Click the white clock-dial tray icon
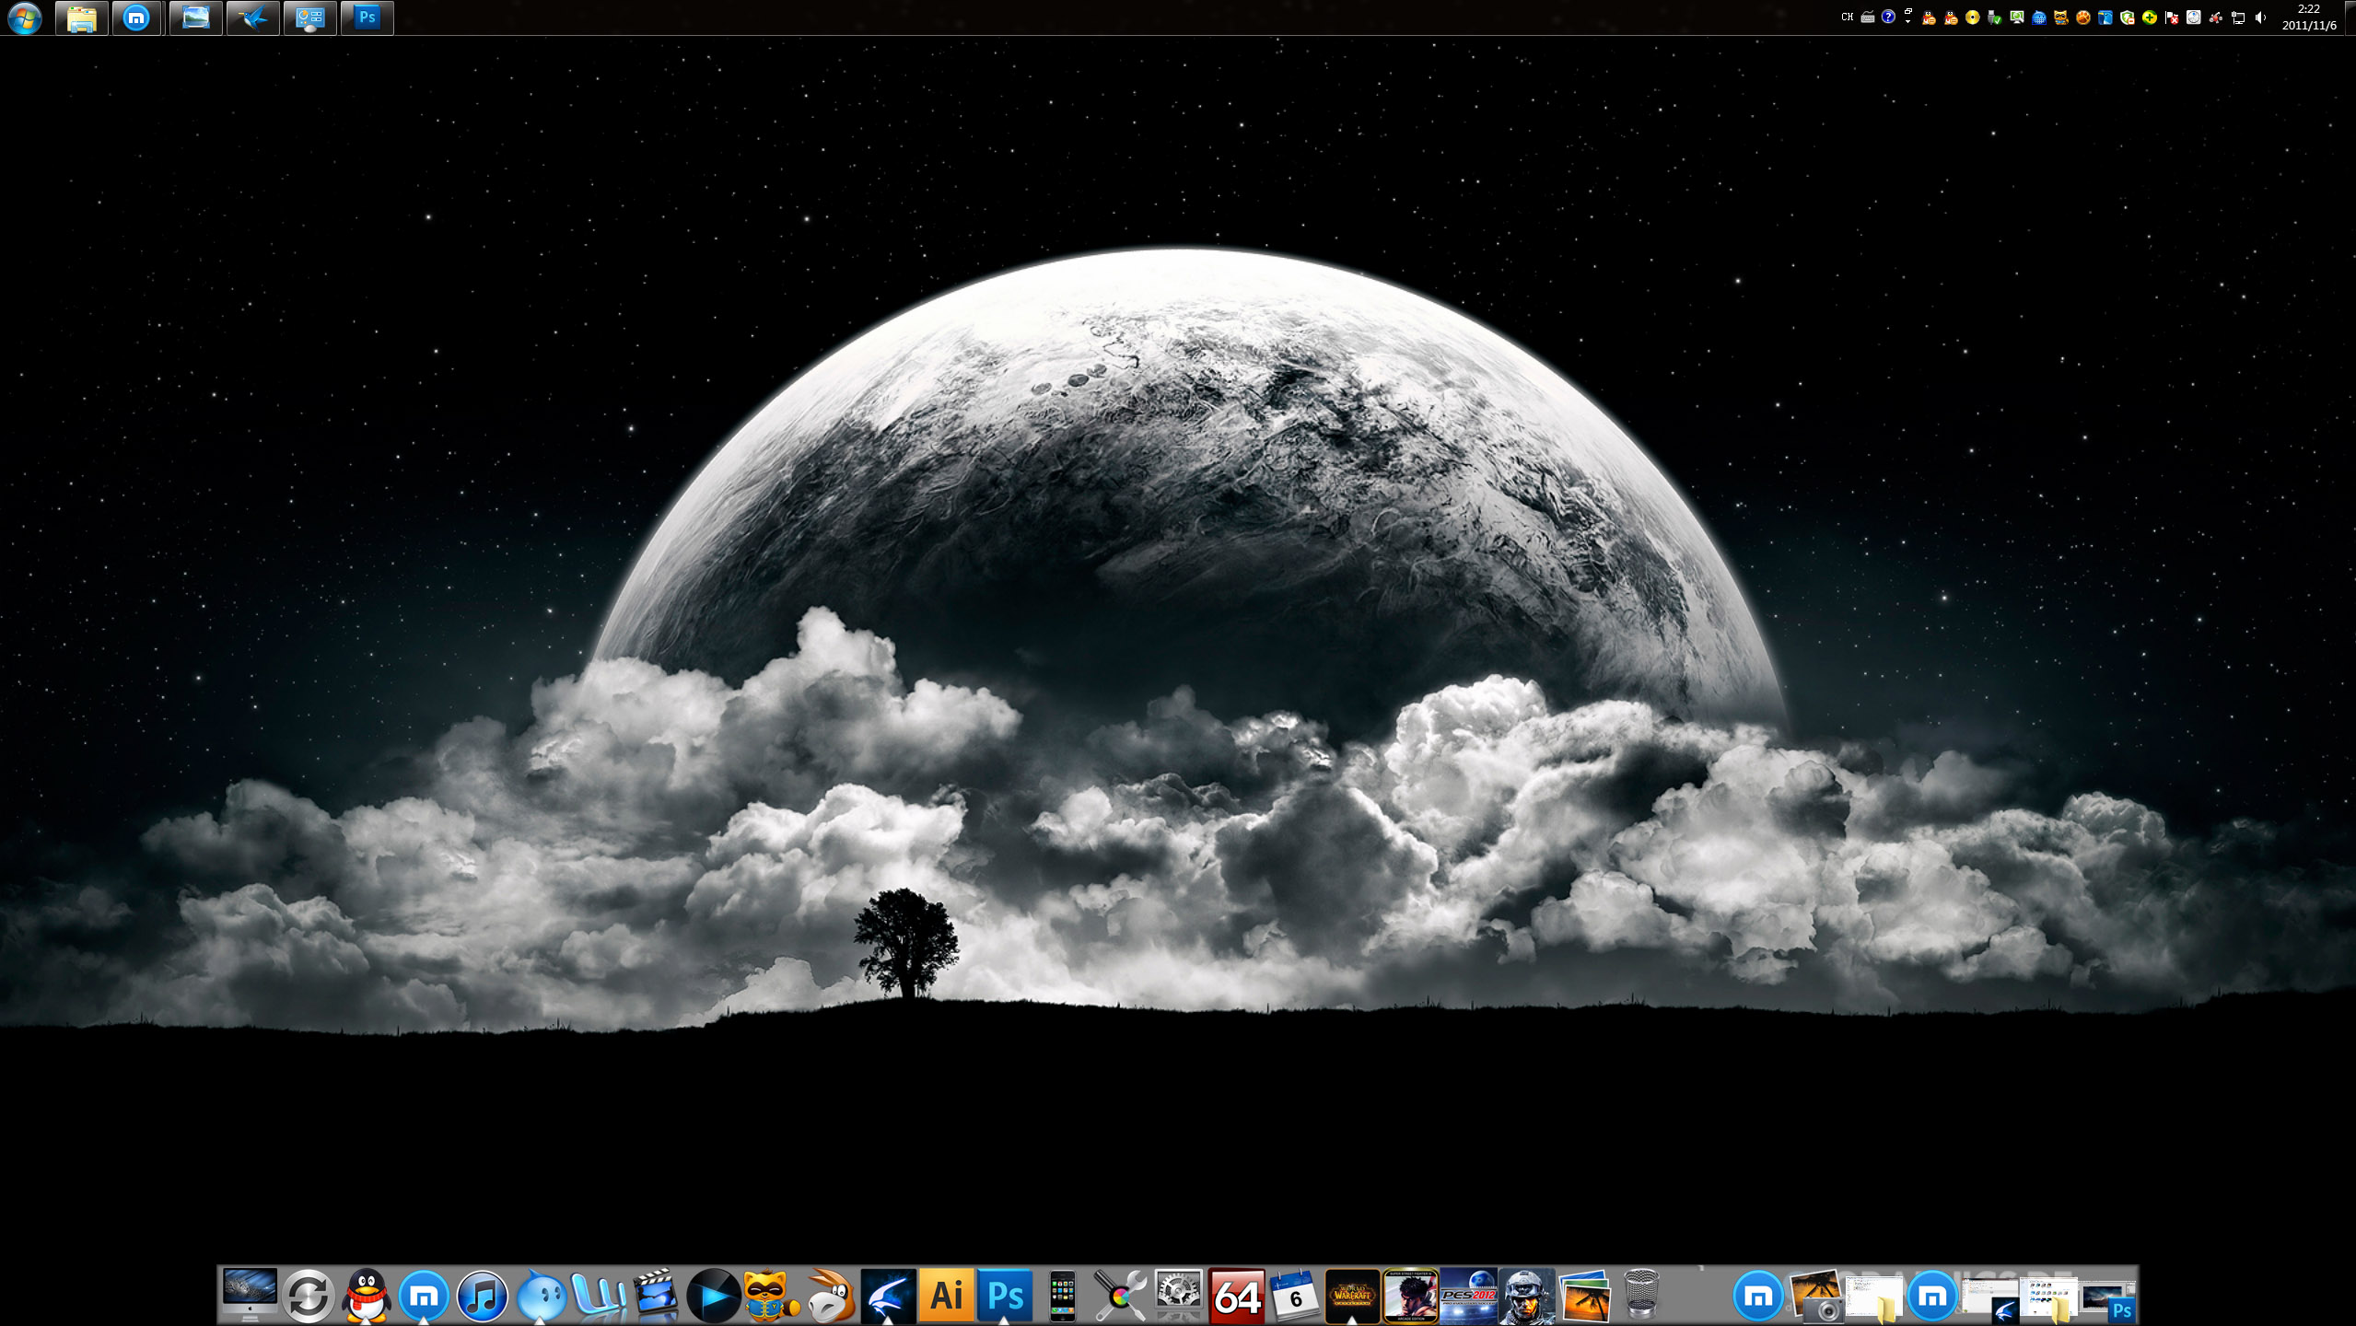 click(2194, 17)
